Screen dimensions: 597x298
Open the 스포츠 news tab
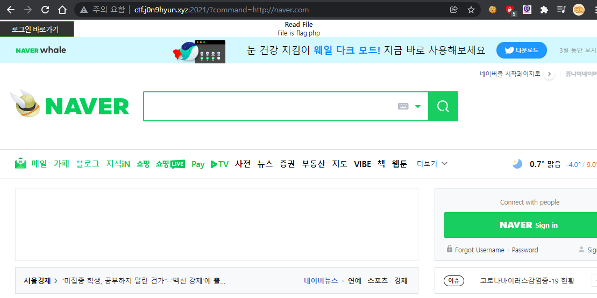point(378,281)
